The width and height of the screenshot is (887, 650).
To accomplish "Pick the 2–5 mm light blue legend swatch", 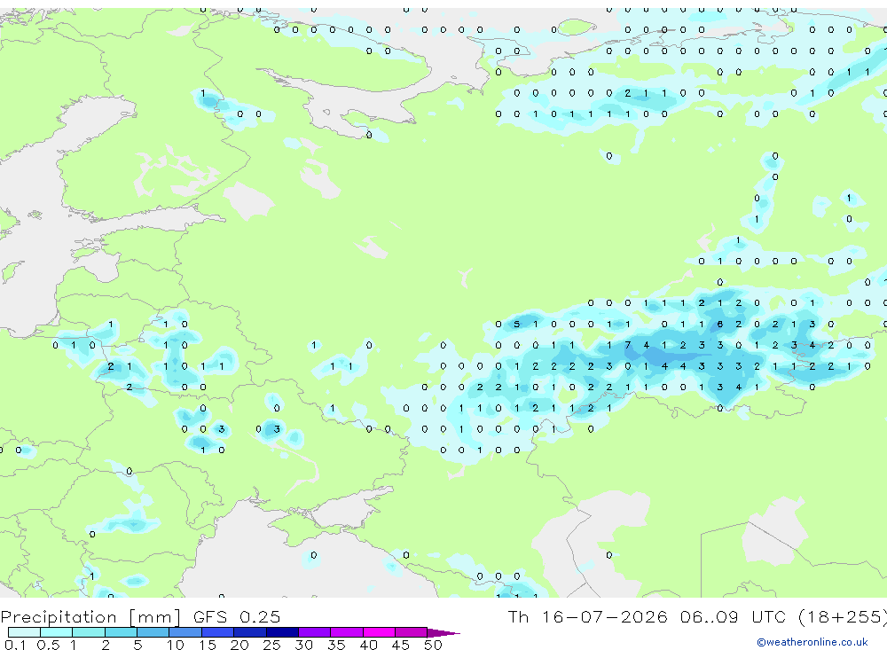I will click(x=121, y=632).
